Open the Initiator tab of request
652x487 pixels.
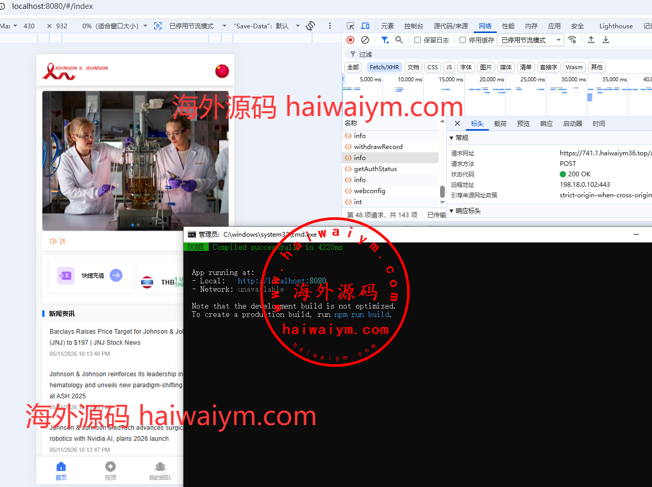(573, 123)
